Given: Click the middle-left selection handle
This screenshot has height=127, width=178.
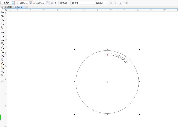Looking at the screenshot, I should coord(74,82).
